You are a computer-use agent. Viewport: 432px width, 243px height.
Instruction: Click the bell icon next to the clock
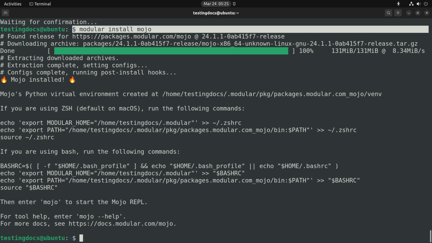pos(234,4)
